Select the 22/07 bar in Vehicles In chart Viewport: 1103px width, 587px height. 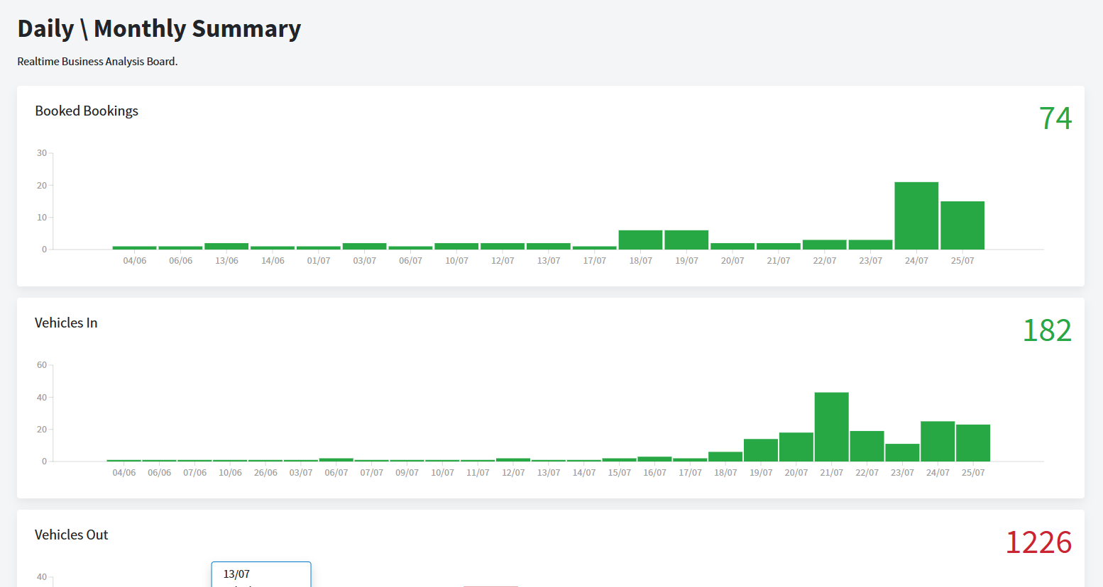point(867,447)
